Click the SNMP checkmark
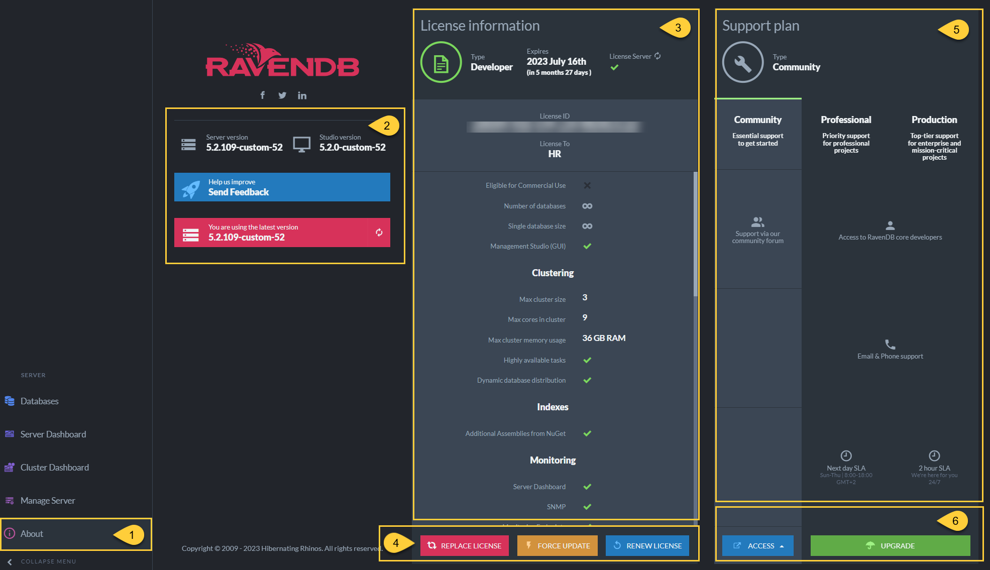 [587, 507]
